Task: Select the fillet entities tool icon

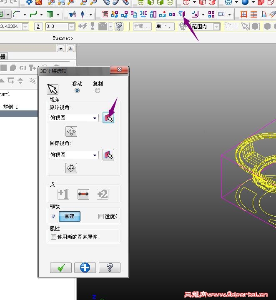Action: (17, 14)
